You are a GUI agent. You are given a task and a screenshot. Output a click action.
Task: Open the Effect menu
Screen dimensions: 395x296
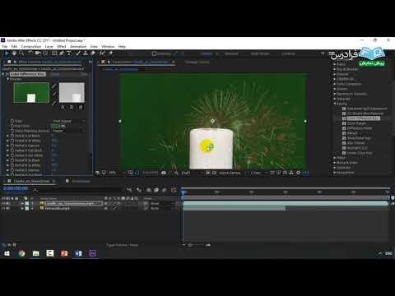pos(62,46)
